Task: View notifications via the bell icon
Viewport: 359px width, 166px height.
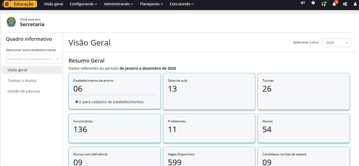Action: 334,4
